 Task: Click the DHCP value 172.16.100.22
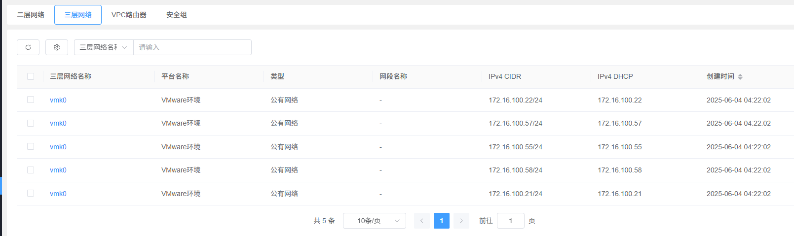(x=620, y=100)
